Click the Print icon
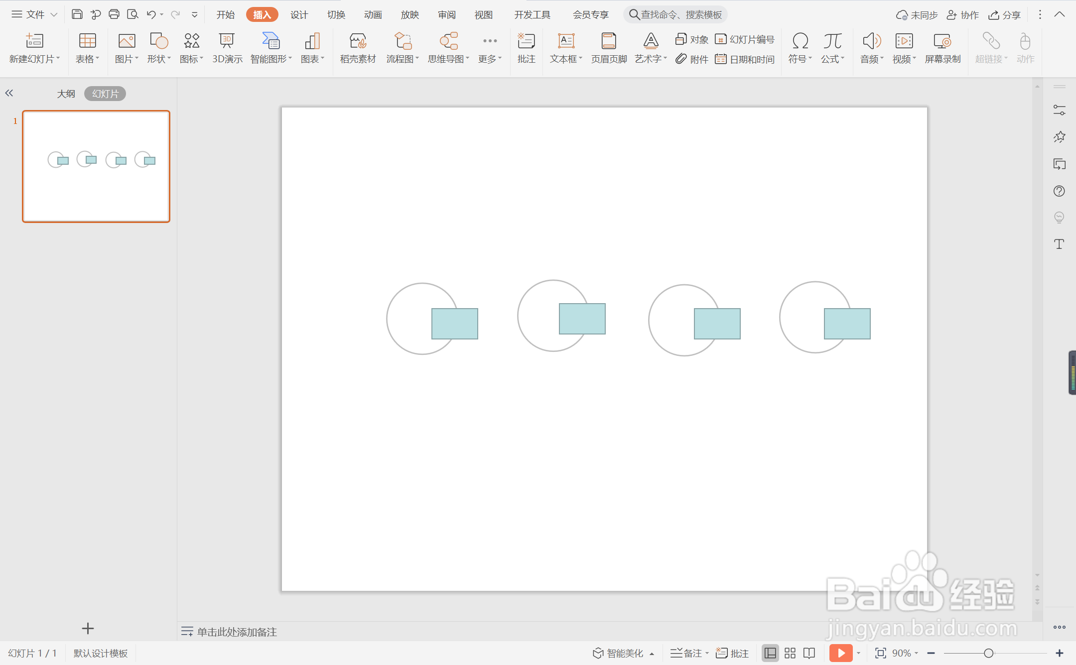1076x665 pixels. [114, 14]
